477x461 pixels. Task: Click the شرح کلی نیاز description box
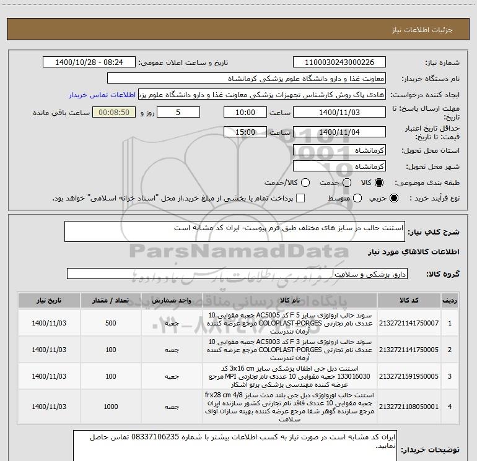[235, 231]
